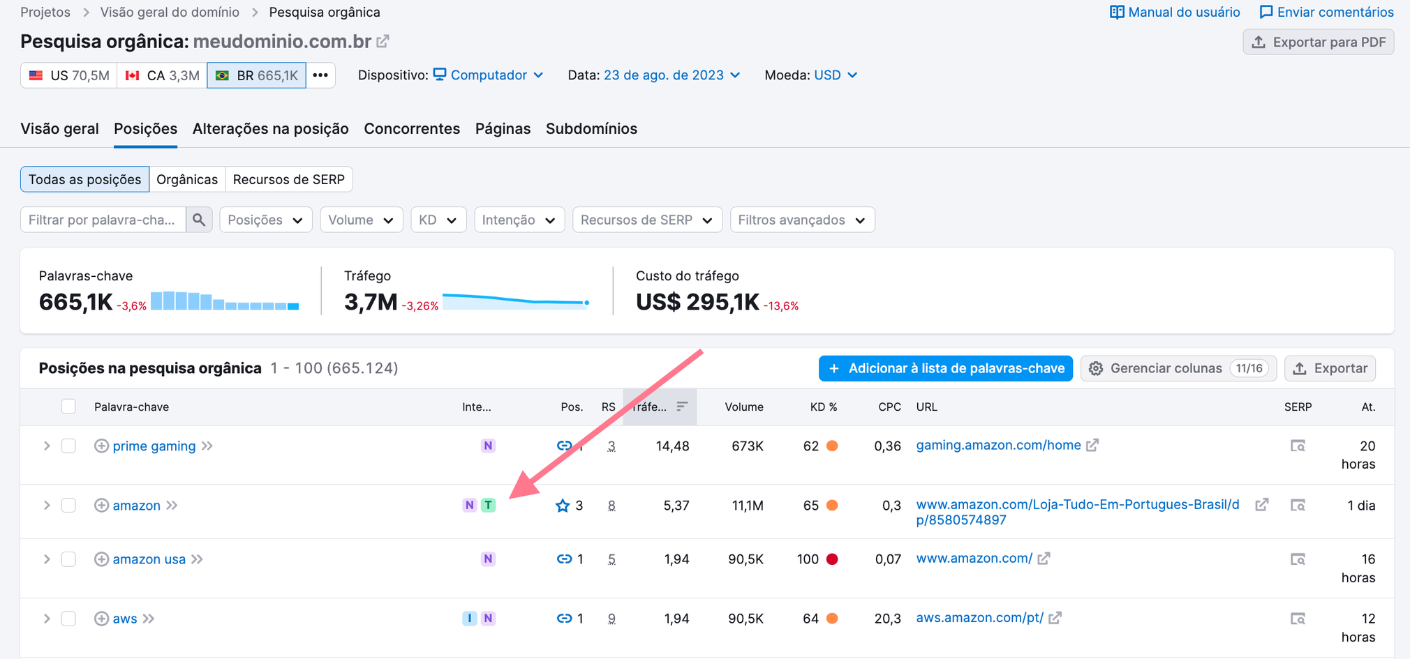Click the sitelinks icon in aws row
The height and width of the screenshot is (659, 1410).
click(x=564, y=618)
